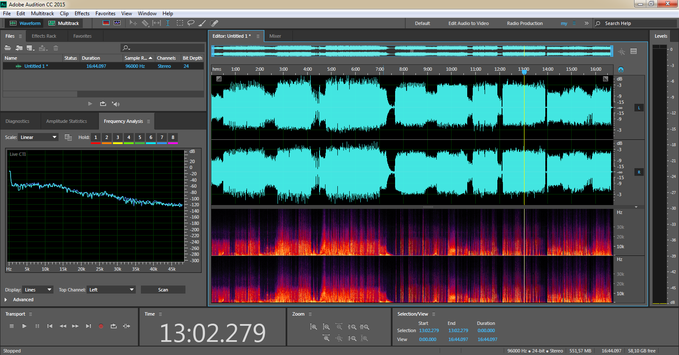Screen dimensions: 679x355
Task: Start playback with Transport play button
Action: tap(24, 326)
